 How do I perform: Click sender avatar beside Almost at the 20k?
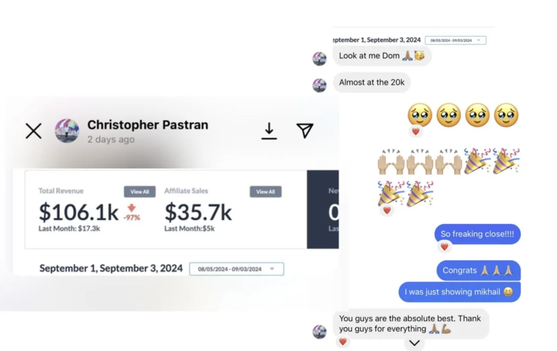click(x=320, y=85)
